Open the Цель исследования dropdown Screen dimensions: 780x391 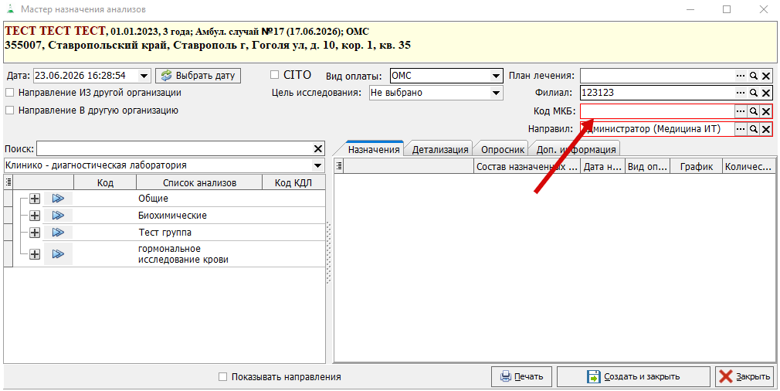coord(496,93)
